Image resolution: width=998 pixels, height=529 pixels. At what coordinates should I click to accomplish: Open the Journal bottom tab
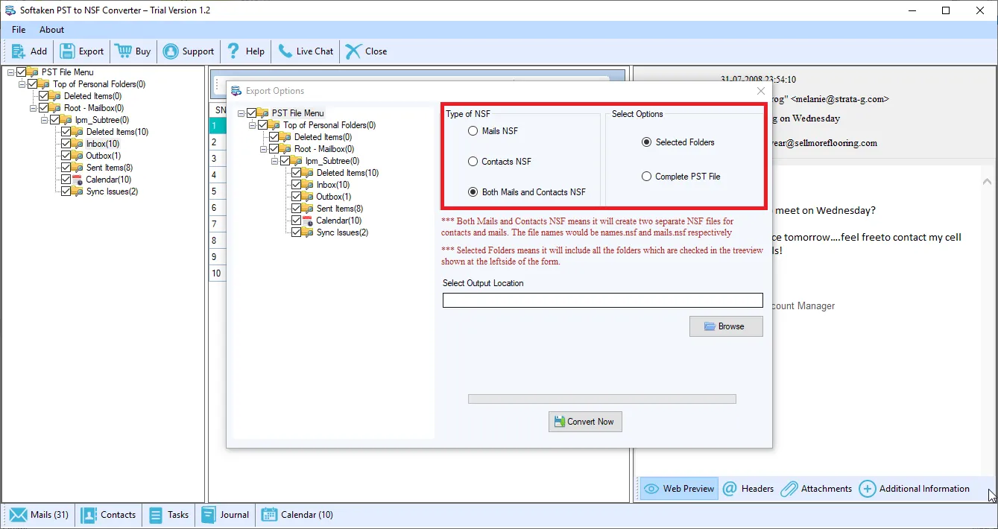(x=224, y=515)
